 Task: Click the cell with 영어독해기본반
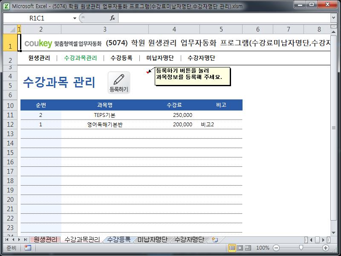[x=105, y=125]
